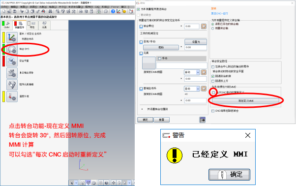Screen dimensions: 296x186
Task: Check the 转台零位 checkbox
Action: coord(141,26)
